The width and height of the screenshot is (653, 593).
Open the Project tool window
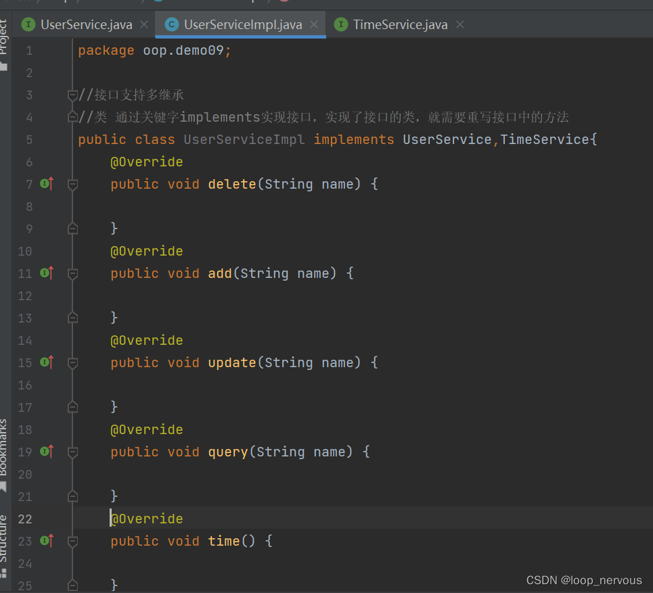click(4, 44)
